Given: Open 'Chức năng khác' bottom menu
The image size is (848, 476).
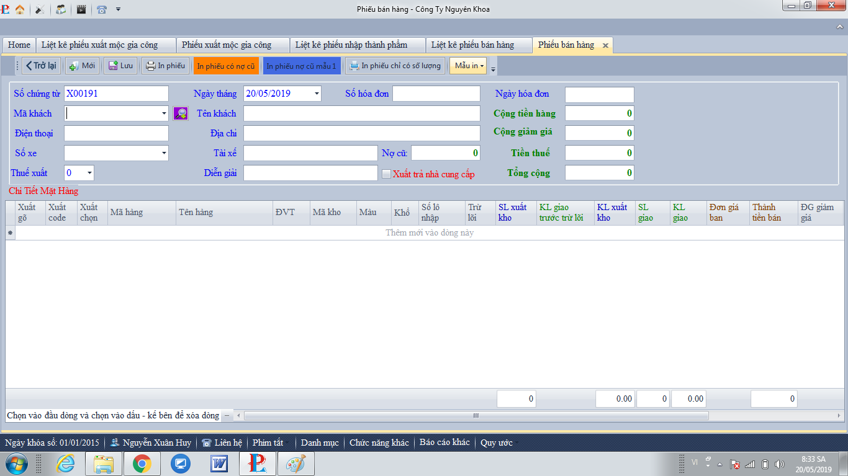Looking at the screenshot, I should (x=379, y=443).
